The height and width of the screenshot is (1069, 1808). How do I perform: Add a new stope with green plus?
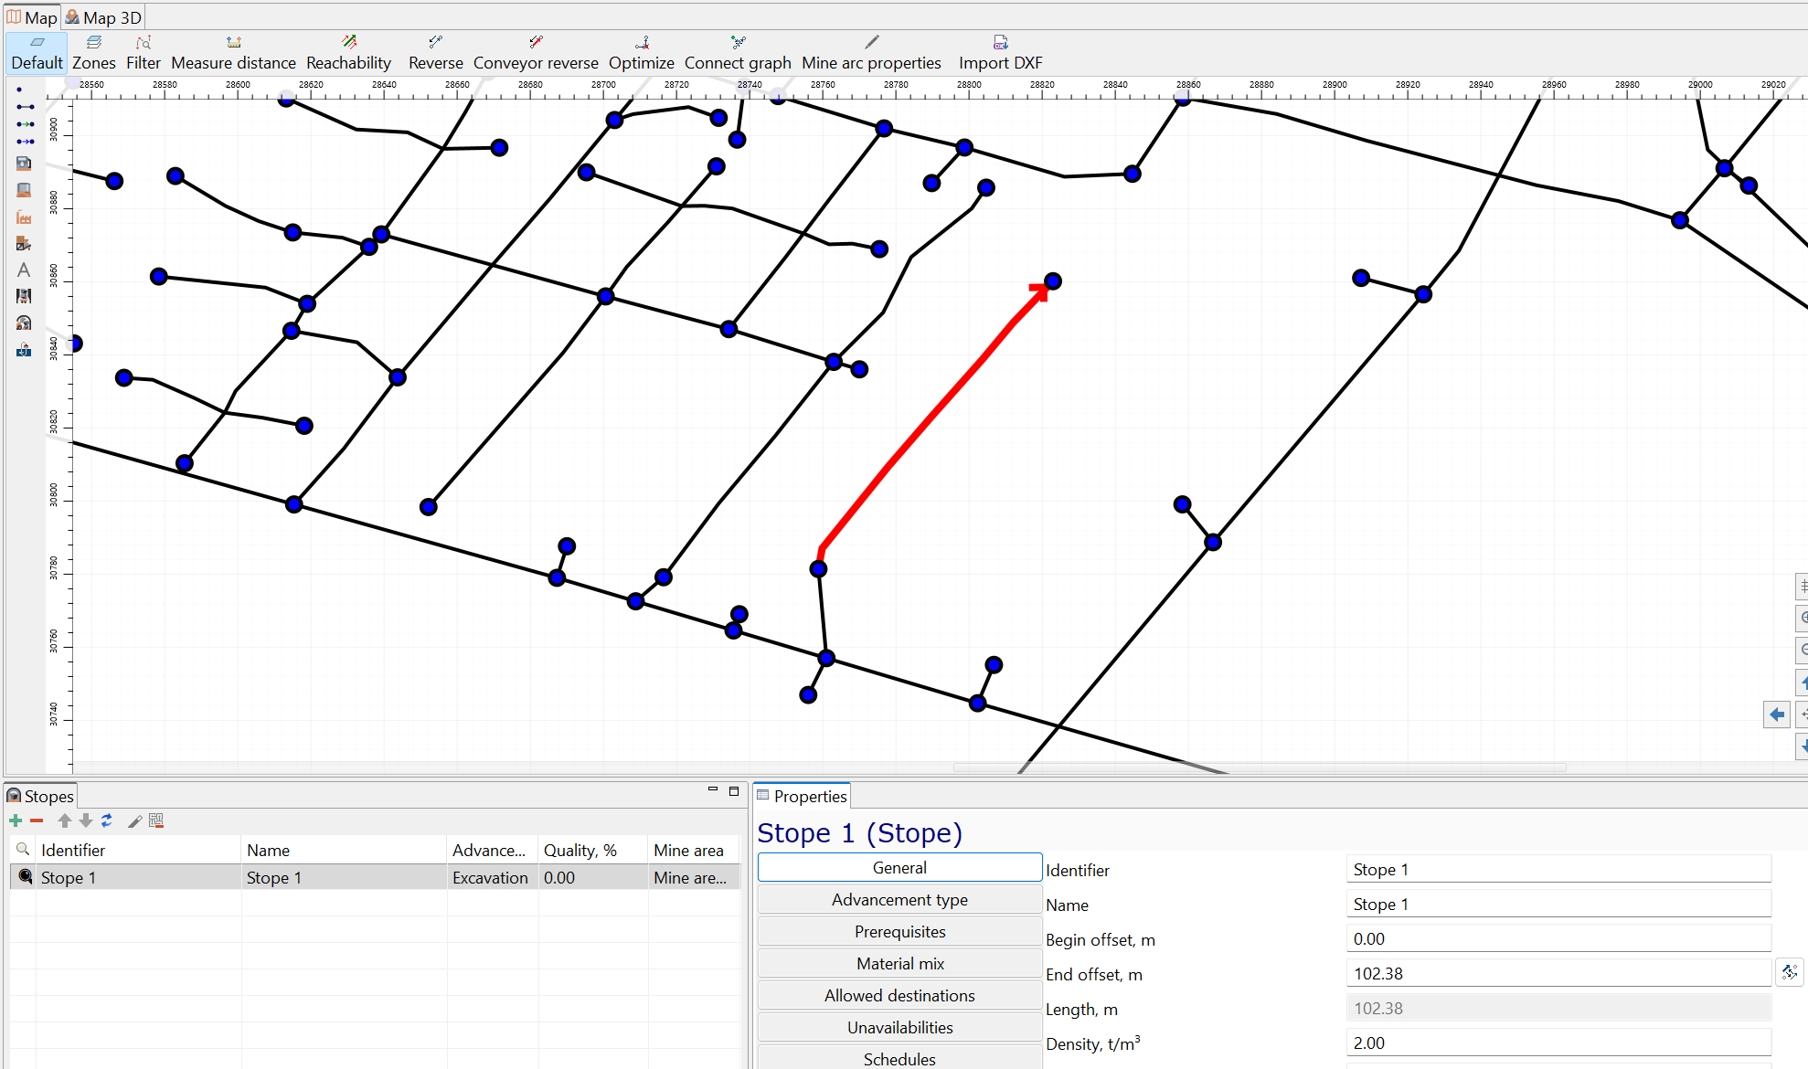16,820
